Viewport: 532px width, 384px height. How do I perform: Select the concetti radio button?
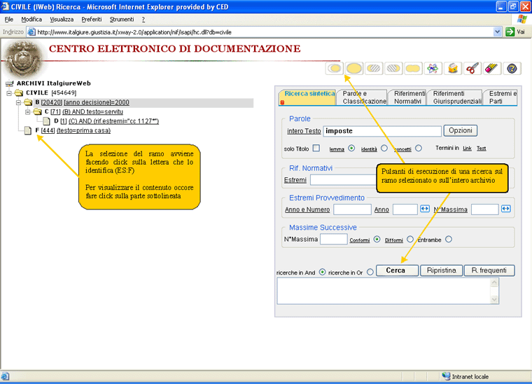(x=419, y=148)
